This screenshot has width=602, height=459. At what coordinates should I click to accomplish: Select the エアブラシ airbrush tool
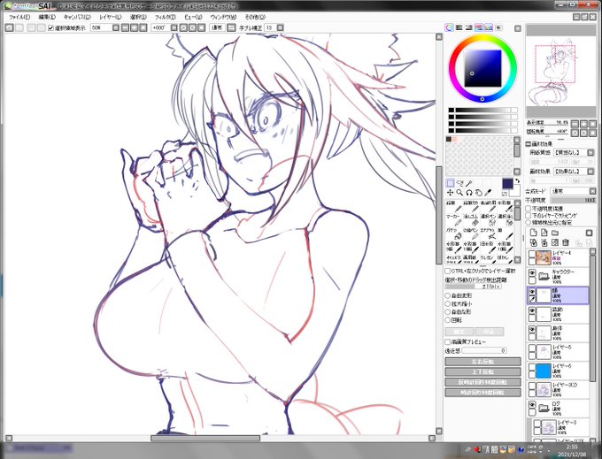(x=488, y=233)
